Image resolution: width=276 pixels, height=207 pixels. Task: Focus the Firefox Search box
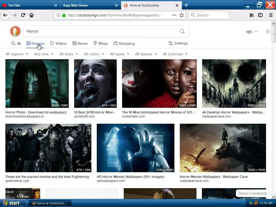(x=209, y=15)
